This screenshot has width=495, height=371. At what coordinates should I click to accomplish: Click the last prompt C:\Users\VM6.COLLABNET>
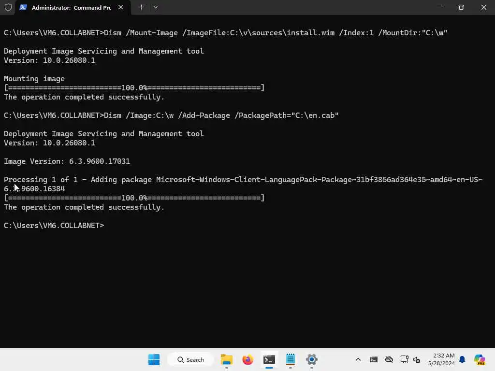click(54, 226)
